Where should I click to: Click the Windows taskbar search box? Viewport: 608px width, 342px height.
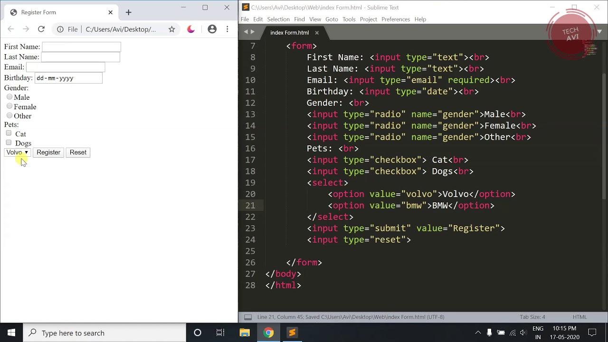(x=104, y=333)
